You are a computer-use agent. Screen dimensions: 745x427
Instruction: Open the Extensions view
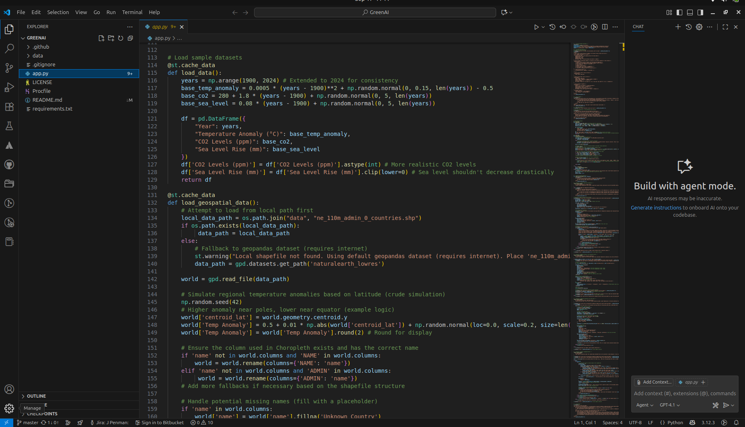point(9,107)
